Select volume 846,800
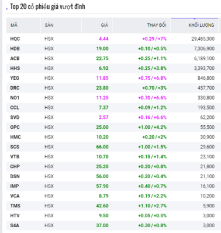The image size is (221, 233). pos(206,78)
